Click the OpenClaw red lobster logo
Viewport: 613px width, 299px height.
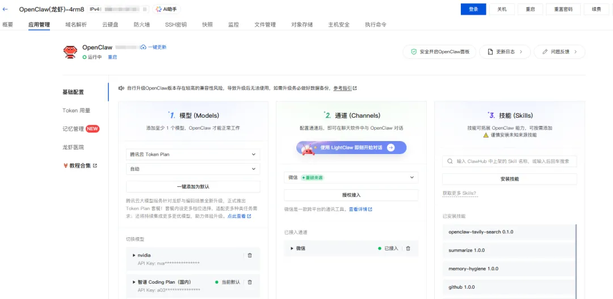point(70,52)
